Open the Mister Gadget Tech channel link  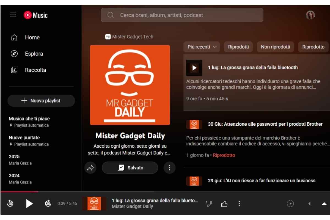tap(129, 37)
